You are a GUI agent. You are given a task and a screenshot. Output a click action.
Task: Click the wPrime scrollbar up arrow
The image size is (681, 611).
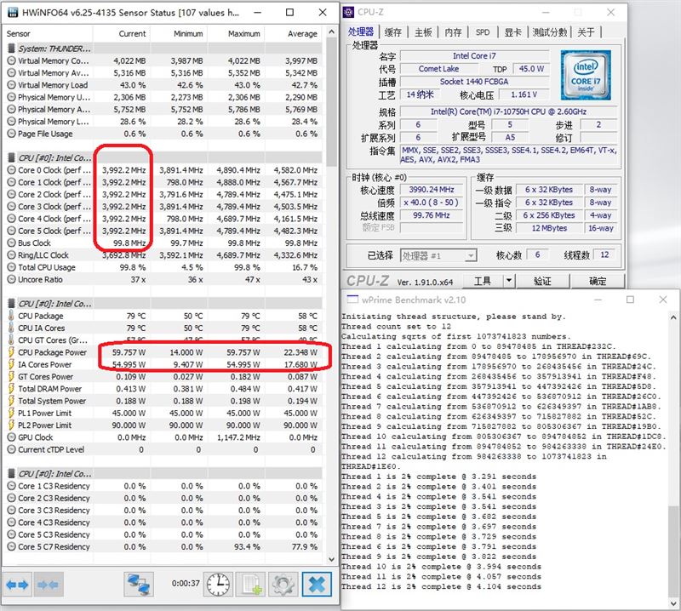[673, 317]
